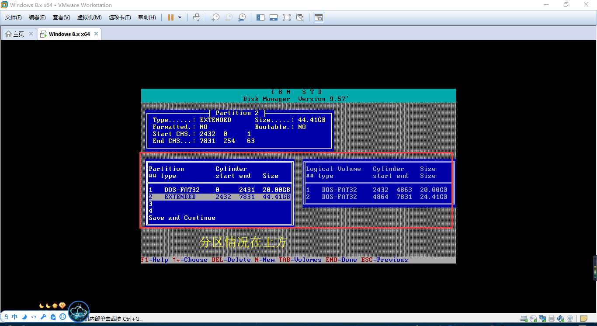The height and width of the screenshot is (326, 597).
Task: Open the input method wrench settings
Action: (43, 317)
